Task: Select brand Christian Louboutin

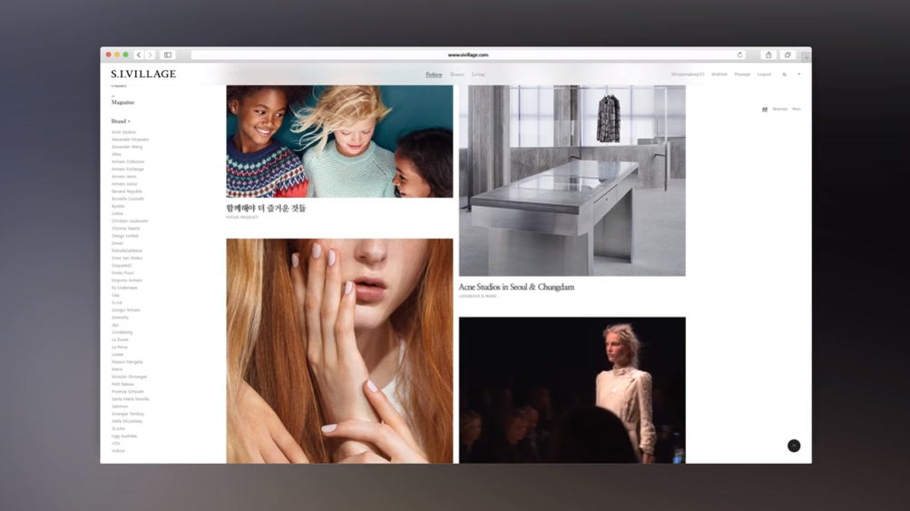Action: [x=130, y=221]
